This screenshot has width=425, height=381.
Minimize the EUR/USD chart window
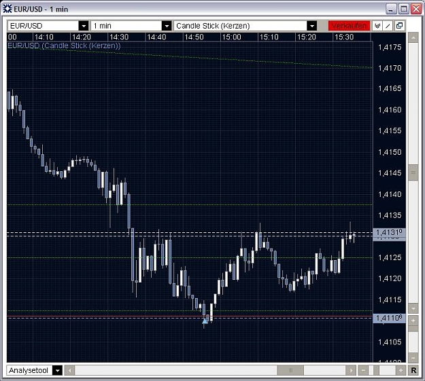coord(391,9)
